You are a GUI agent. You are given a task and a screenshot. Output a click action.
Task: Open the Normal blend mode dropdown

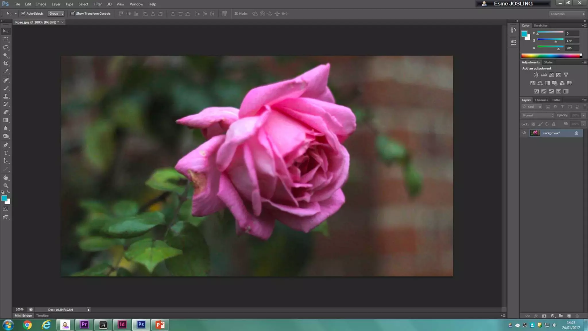click(538, 115)
